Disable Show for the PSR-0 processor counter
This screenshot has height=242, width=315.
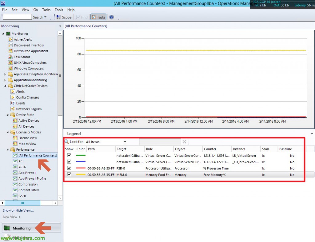pos(69,168)
